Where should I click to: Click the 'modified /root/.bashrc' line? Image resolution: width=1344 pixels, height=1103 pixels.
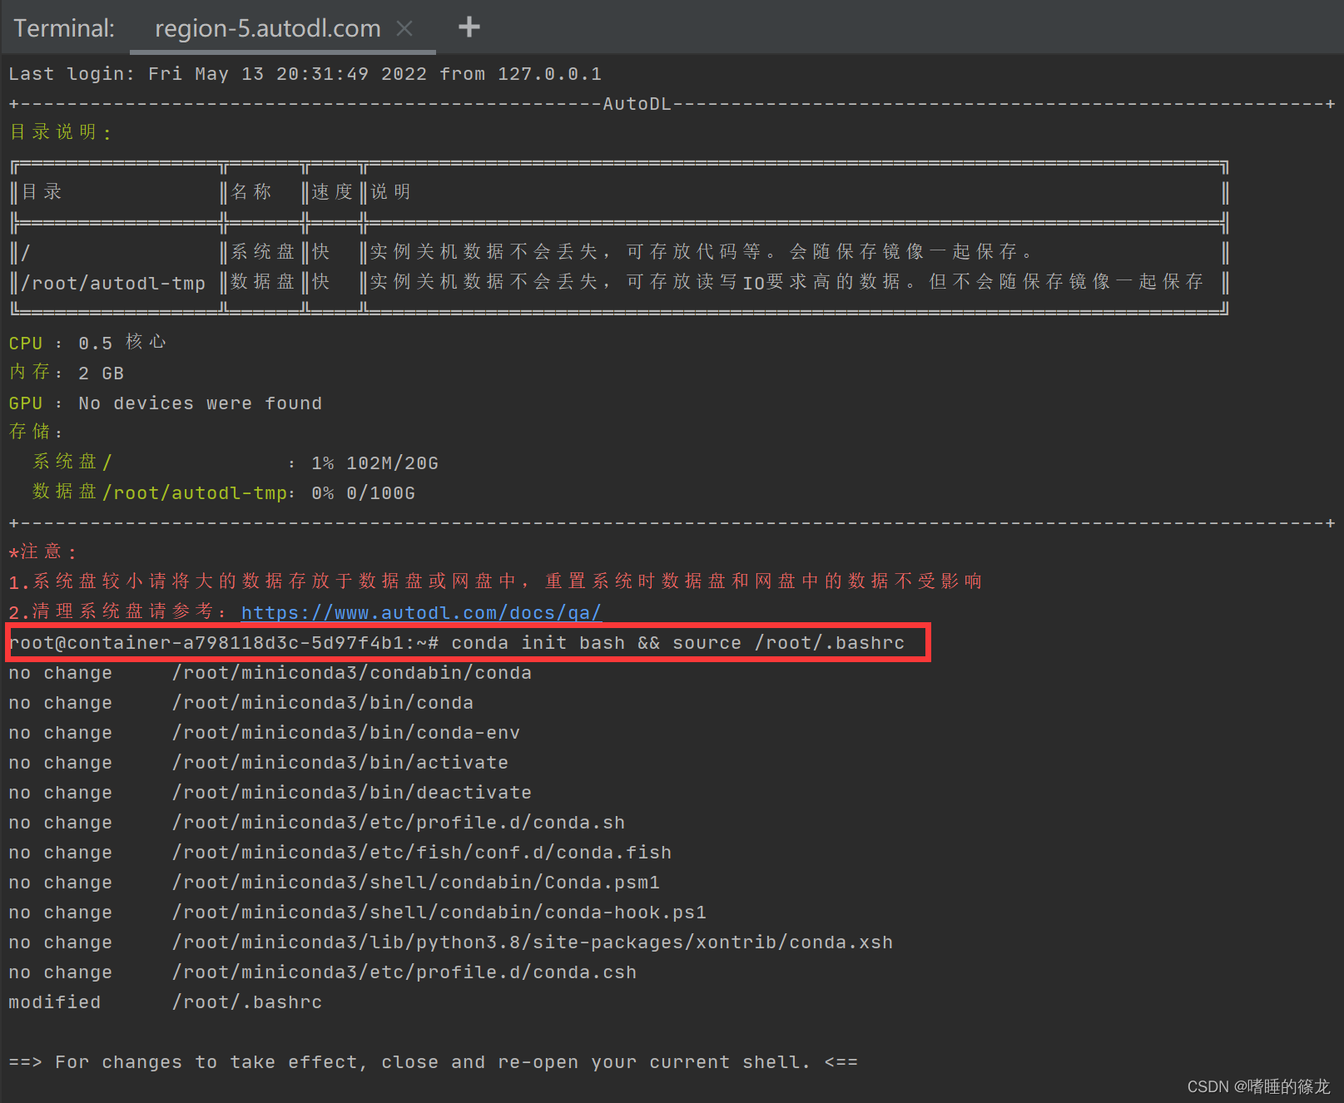click(x=166, y=1002)
